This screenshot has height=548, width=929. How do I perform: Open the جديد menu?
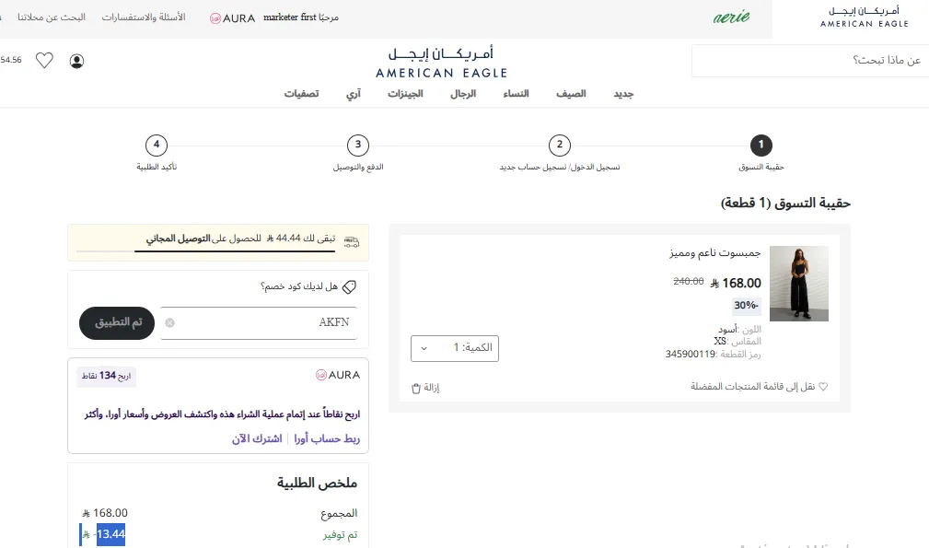click(623, 94)
